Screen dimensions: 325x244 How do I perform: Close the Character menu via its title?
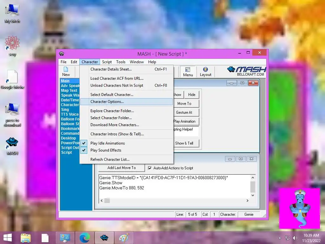(x=90, y=62)
